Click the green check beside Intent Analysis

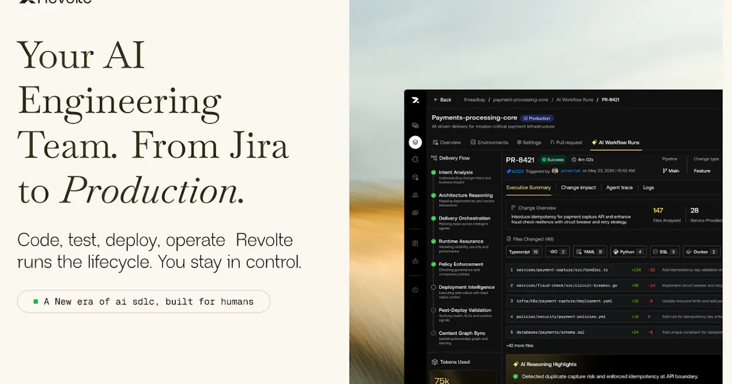coord(434,172)
